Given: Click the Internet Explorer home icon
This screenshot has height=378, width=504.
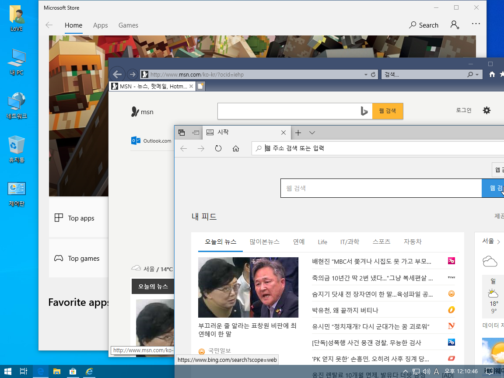Looking at the screenshot, I should pos(492,74).
